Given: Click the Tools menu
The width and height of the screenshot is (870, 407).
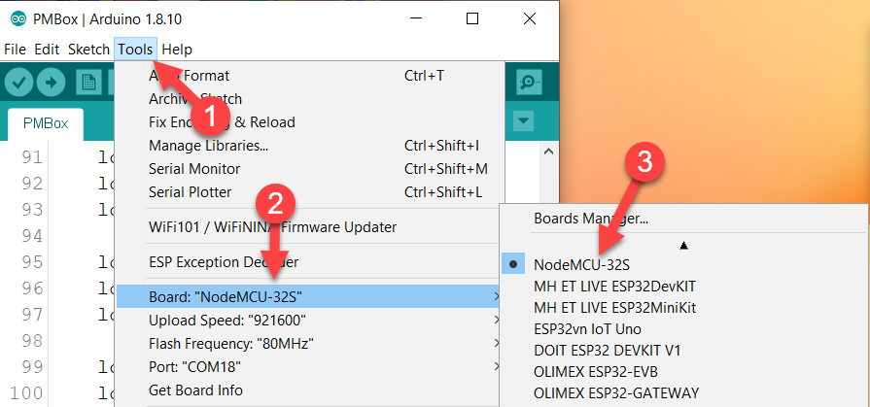Looking at the screenshot, I should (x=135, y=50).
